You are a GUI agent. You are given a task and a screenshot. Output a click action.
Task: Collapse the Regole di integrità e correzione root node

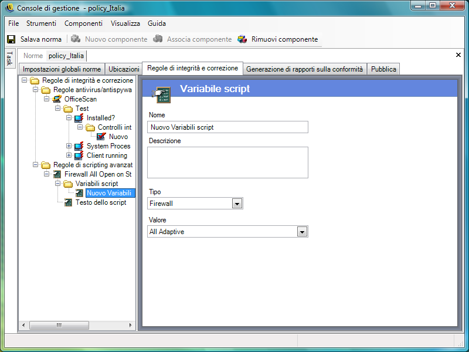tap(24, 80)
